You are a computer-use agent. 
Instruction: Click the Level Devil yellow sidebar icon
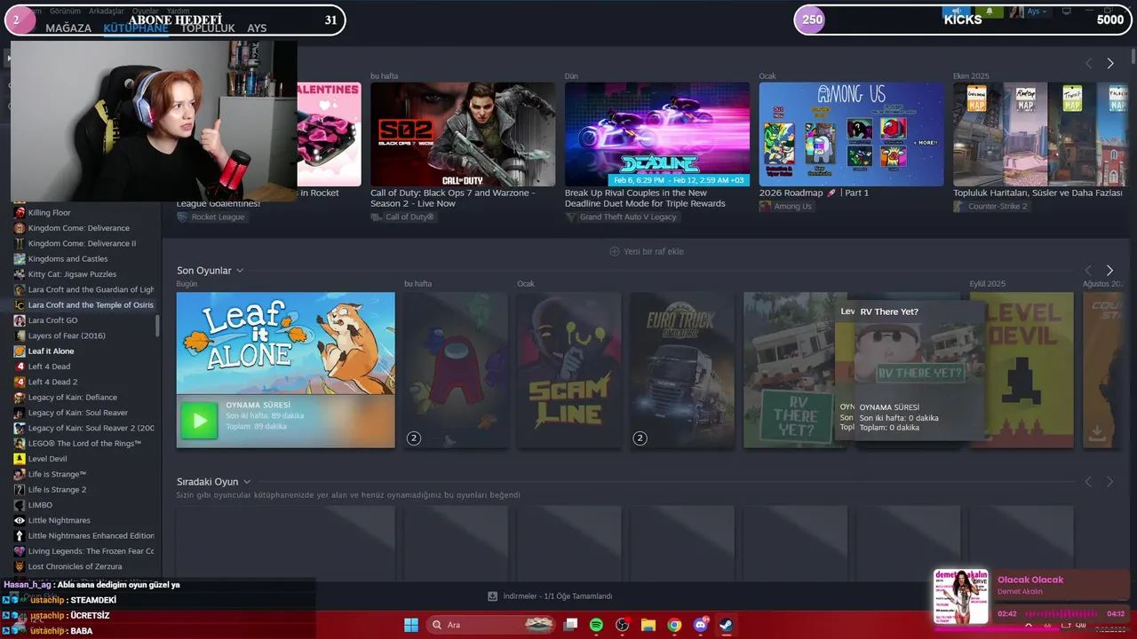(20, 459)
